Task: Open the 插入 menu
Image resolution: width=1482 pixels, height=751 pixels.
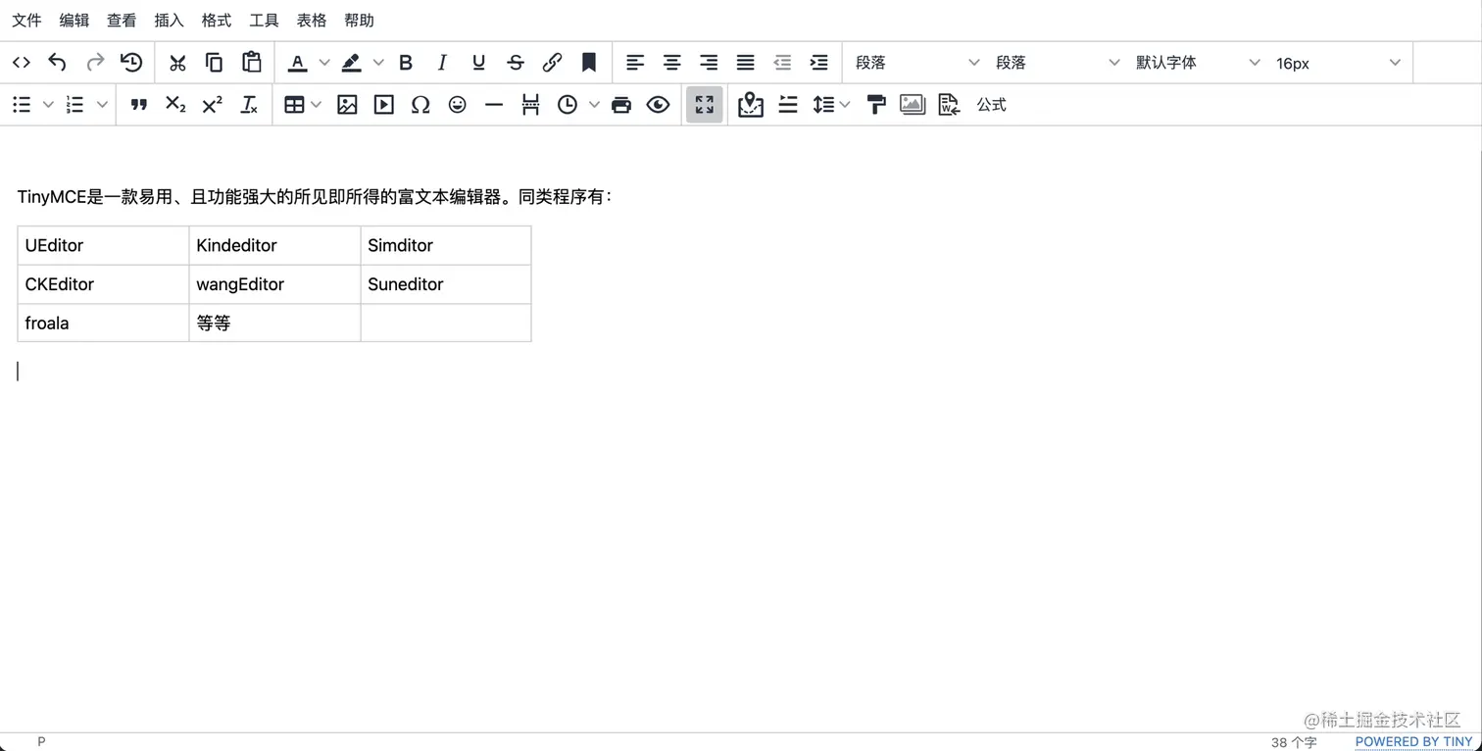Action: click(170, 21)
